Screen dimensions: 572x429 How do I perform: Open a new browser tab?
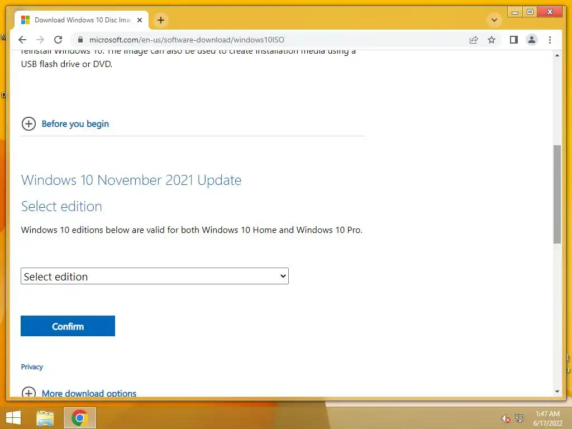(160, 20)
